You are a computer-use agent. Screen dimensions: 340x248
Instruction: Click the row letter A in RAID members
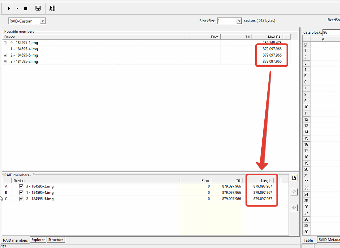pyautogui.click(x=6, y=186)
